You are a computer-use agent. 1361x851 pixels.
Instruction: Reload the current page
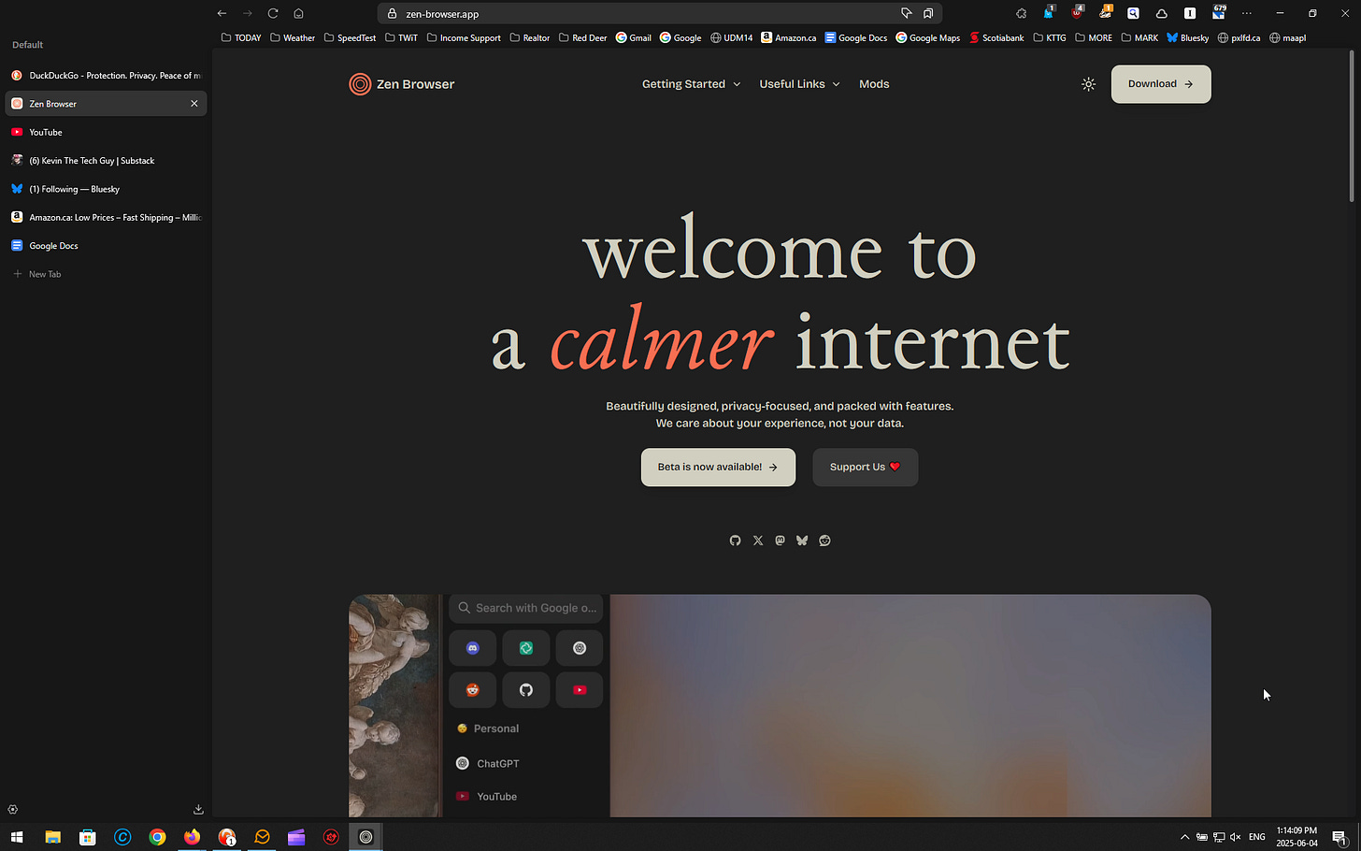click(273, 13)
